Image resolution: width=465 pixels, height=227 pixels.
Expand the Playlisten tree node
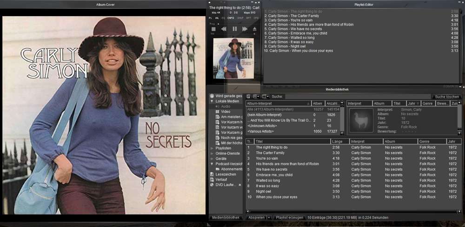pos(212,148)
